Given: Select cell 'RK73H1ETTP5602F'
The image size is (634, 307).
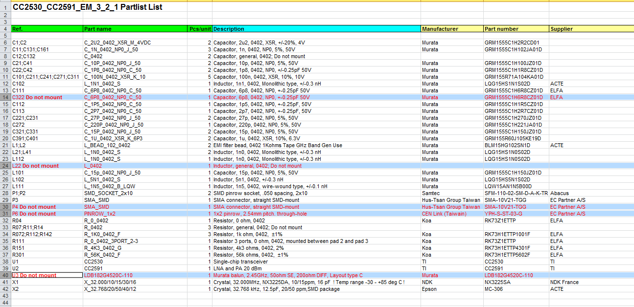Looking at the screenshot, I should [x=516, y=255].
